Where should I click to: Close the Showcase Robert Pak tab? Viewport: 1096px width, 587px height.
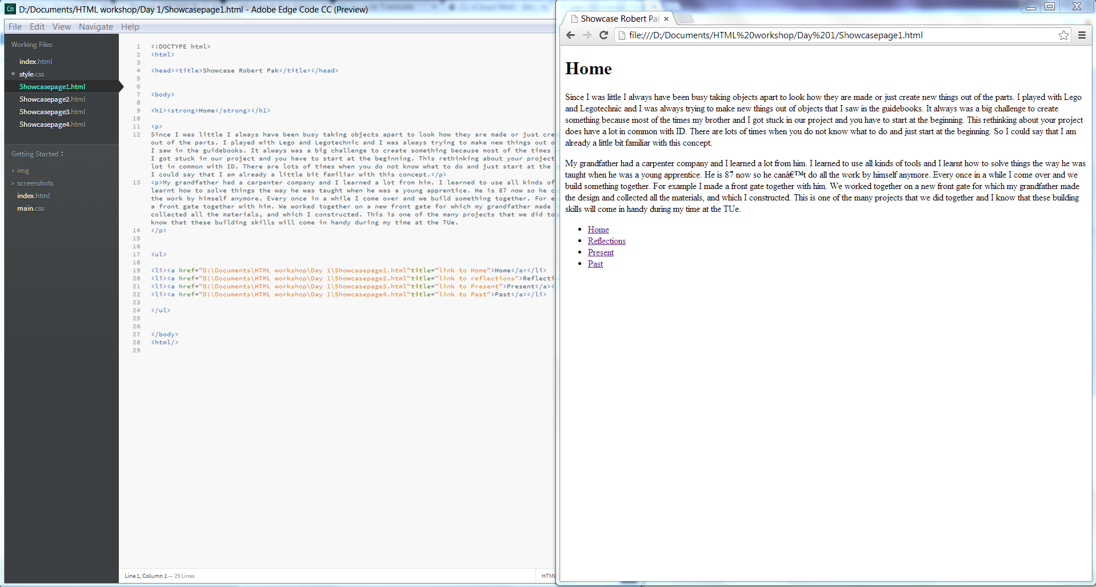[666, 19]
